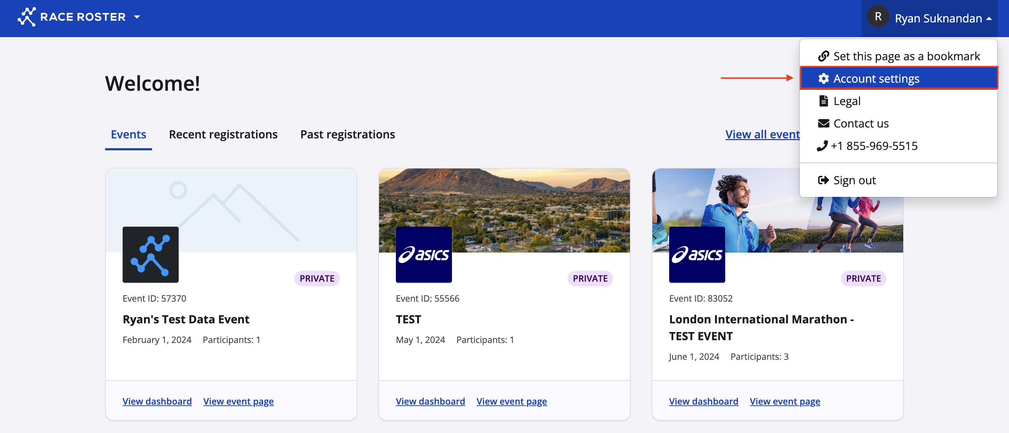Screen dimensions: 1009x433
Task: Click the sign out arrow icon
Action: [823, 180]
